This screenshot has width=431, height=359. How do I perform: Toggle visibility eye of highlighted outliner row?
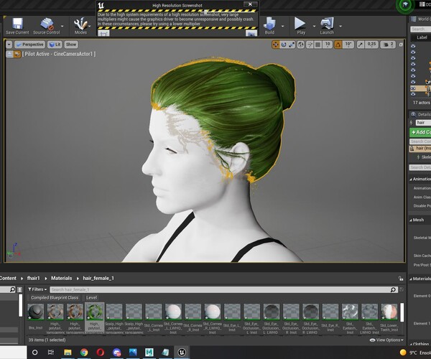tap(413, 88)
